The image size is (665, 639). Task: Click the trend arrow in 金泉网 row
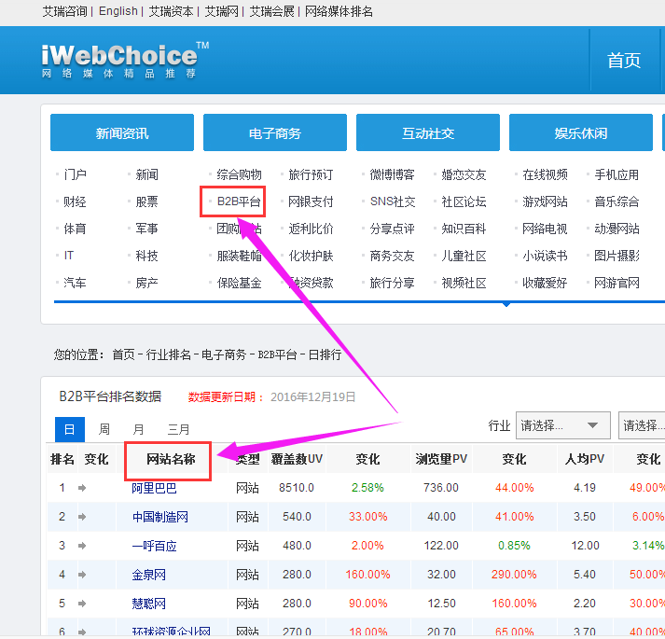(82, 575)
